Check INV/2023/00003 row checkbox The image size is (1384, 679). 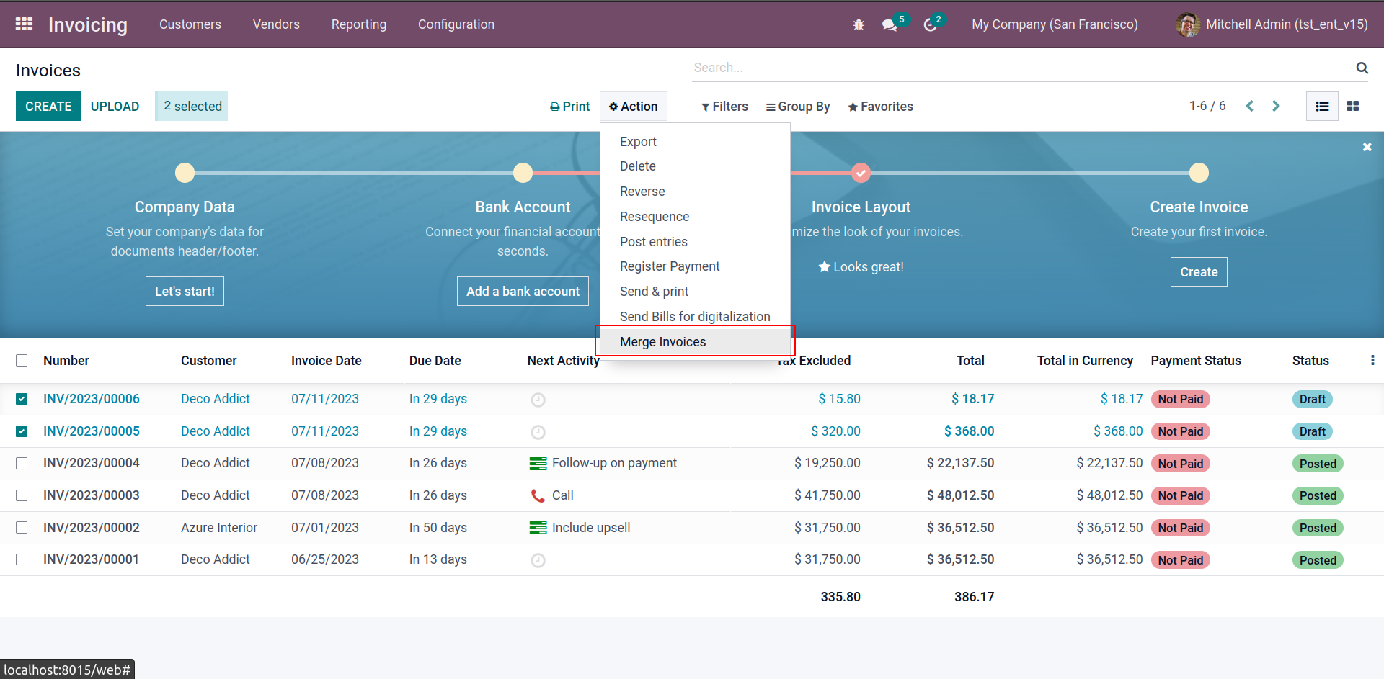[x=22, y=495]
